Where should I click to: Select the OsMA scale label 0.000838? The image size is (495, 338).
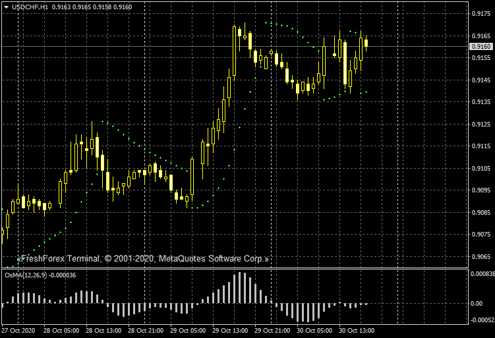pos(482,273)
